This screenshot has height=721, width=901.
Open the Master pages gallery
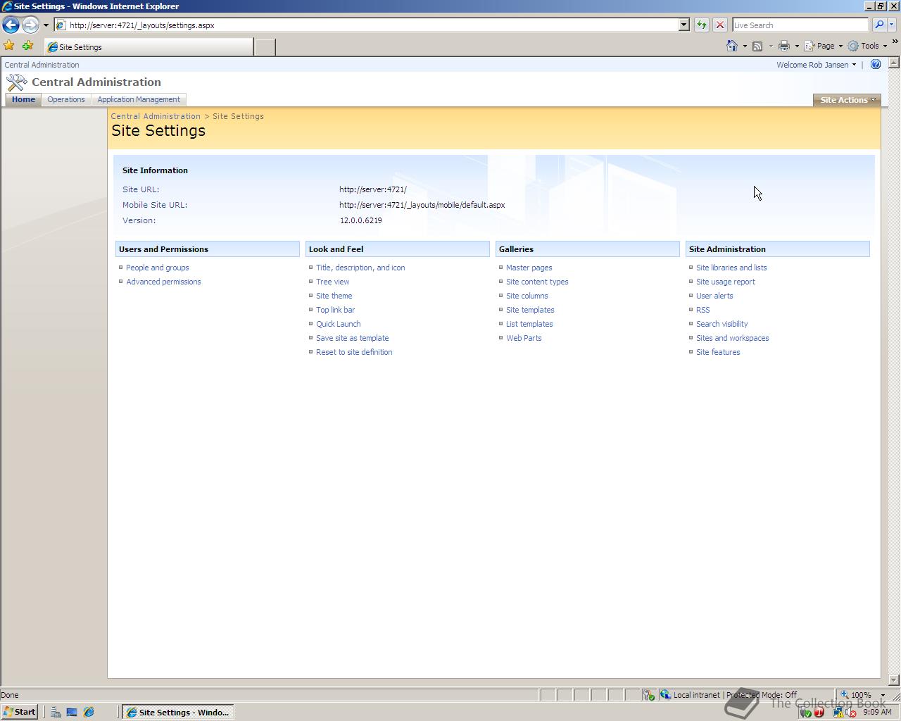point(529,268)
